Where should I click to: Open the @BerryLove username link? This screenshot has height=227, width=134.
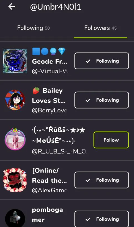coord(50,110)
